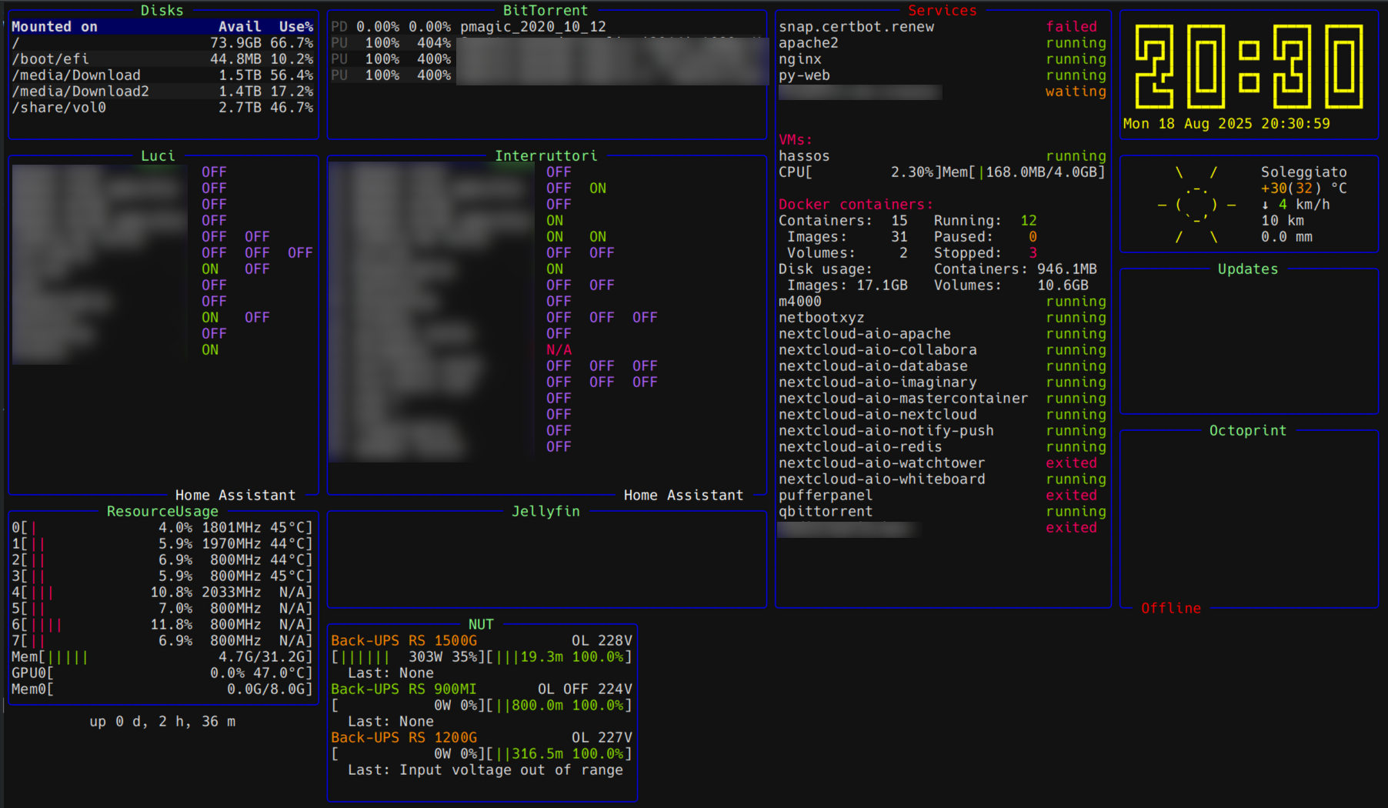1388x808 pixels.
Task: Click the GPU0 usage row
Action: point(162,673)
